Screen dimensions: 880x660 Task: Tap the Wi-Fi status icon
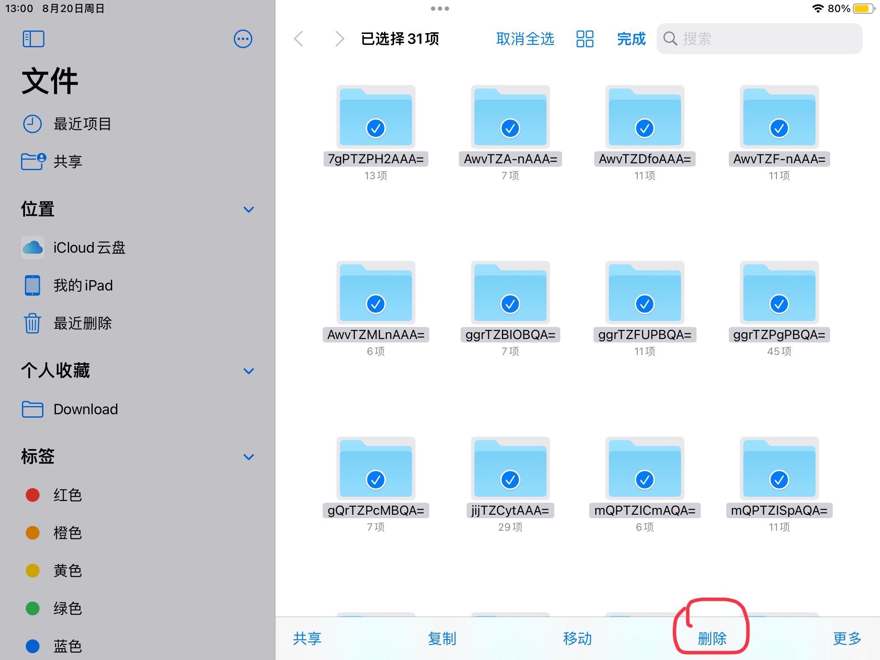[818, 8]
